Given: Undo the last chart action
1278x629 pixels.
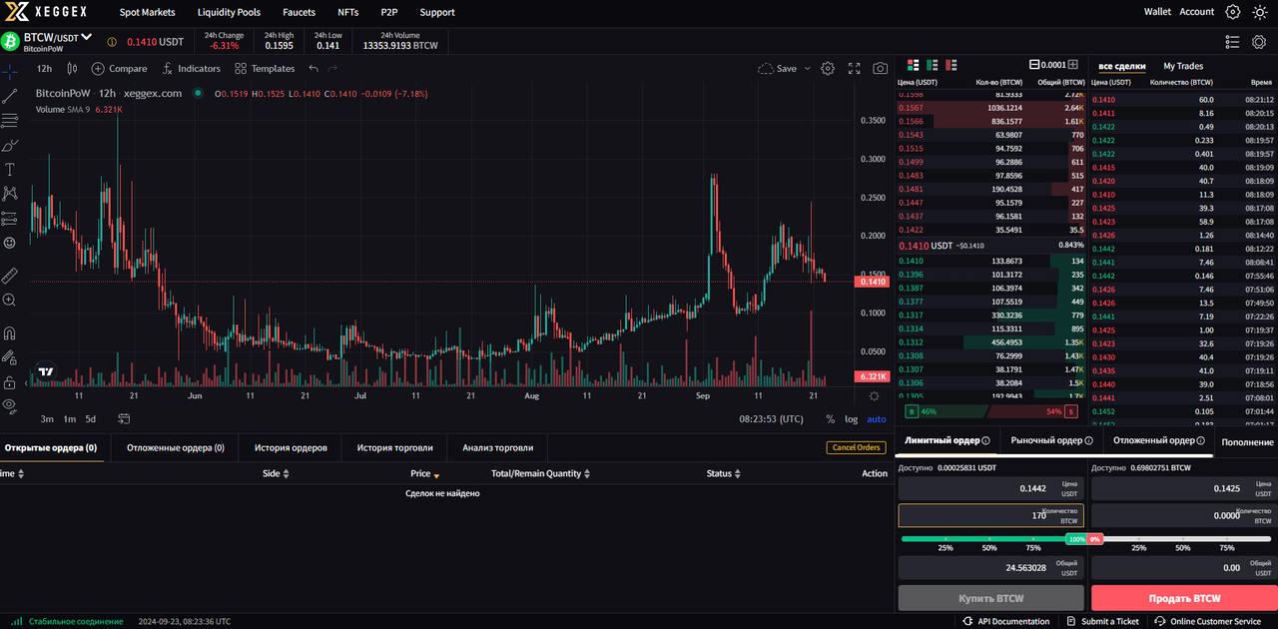Looking at the screenshot, I should click(314, 69).
